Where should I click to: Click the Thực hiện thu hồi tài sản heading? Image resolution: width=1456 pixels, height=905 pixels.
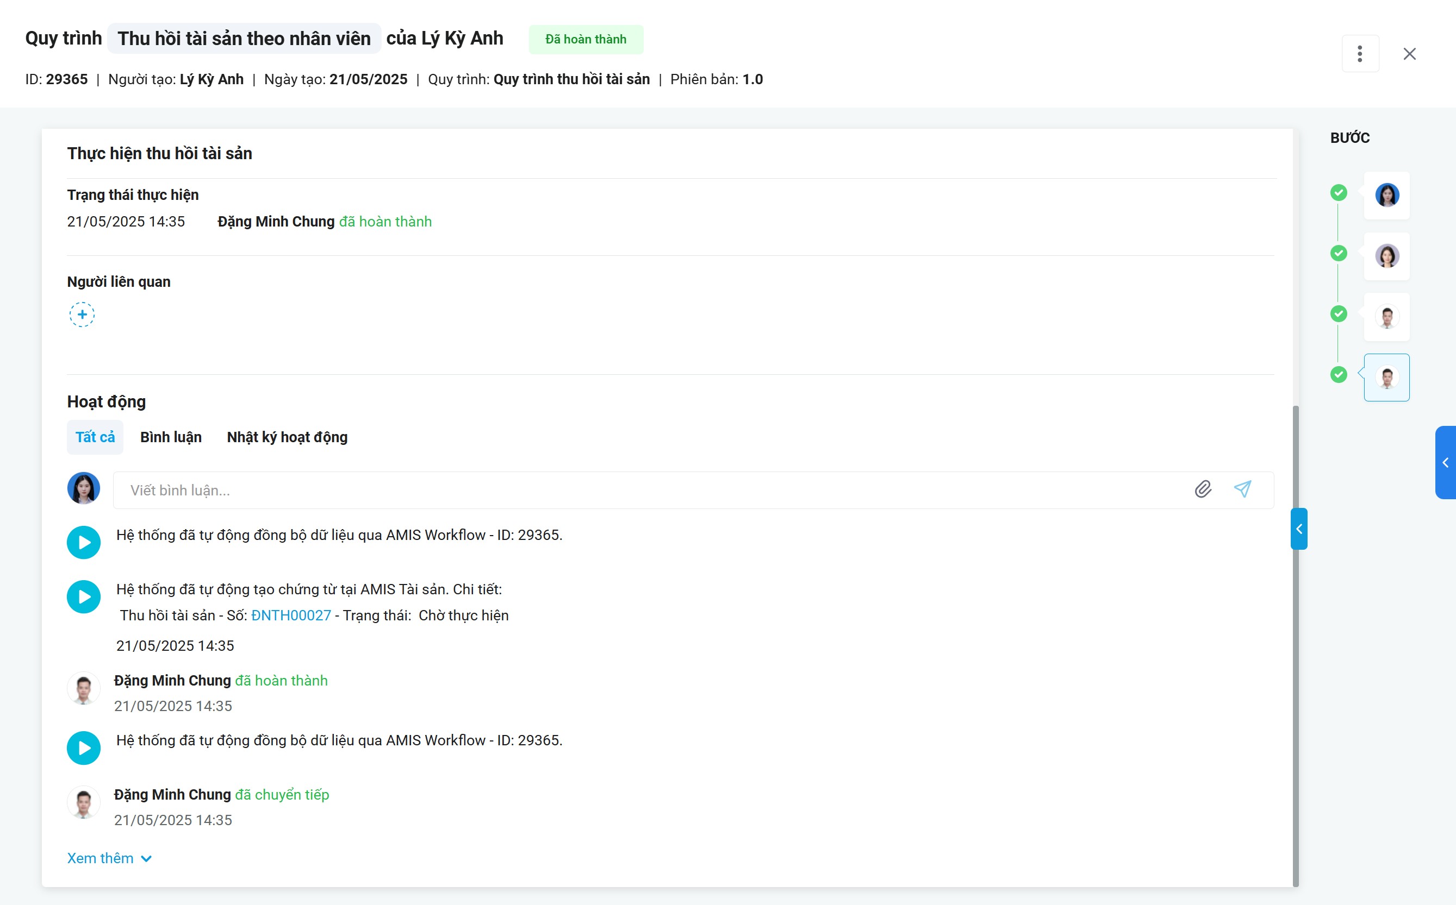tap(159, 154)
